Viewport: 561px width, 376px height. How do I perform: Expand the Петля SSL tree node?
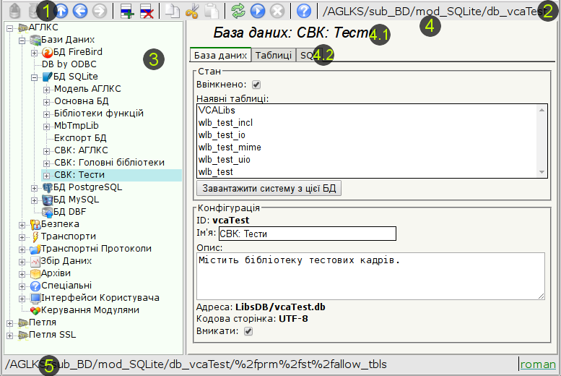(x=9, y=335)
